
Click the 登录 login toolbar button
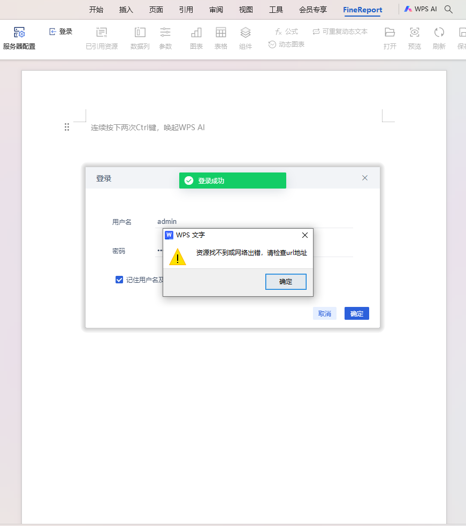(x=60, y=32)
